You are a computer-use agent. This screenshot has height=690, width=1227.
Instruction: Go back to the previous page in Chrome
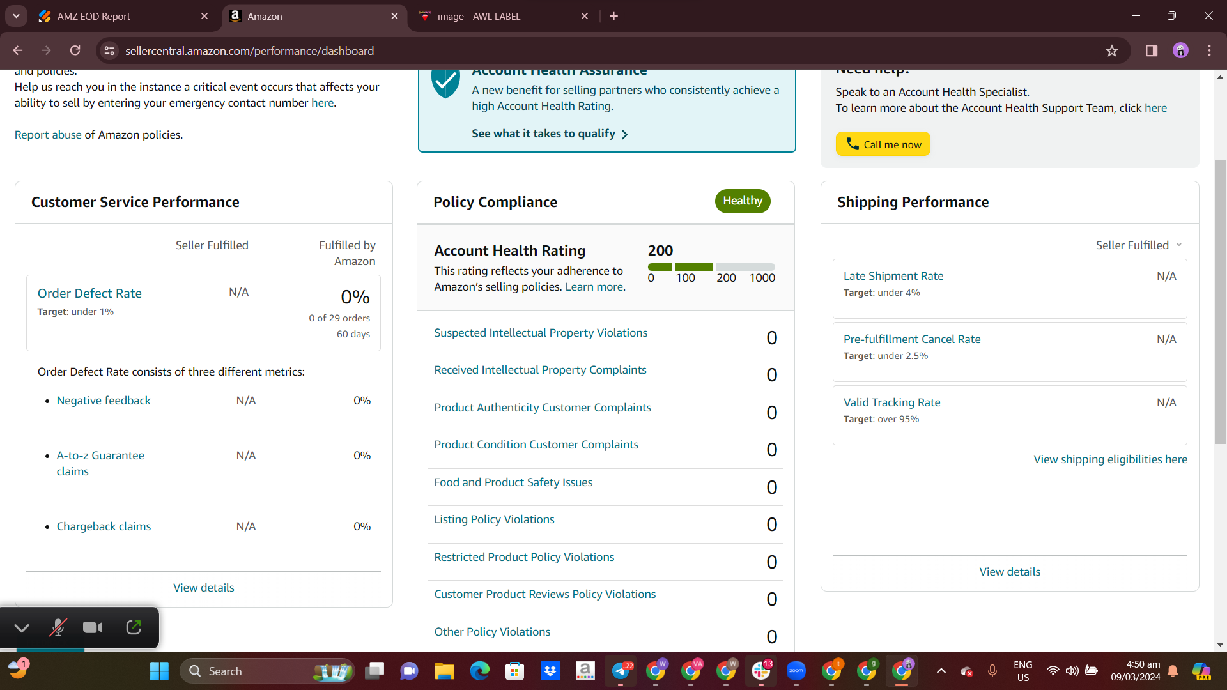point(18,50)
